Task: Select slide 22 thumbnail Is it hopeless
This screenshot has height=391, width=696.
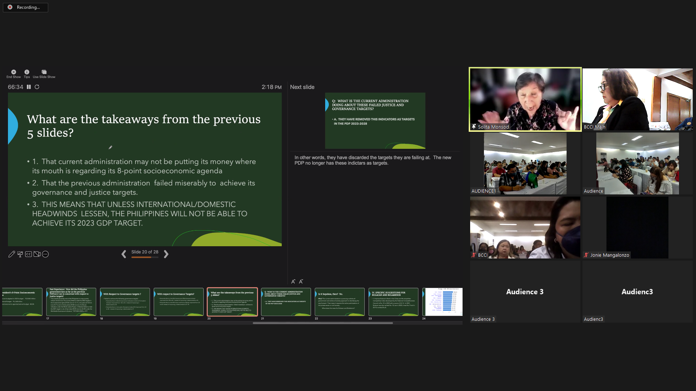Action: click(340, 302)
